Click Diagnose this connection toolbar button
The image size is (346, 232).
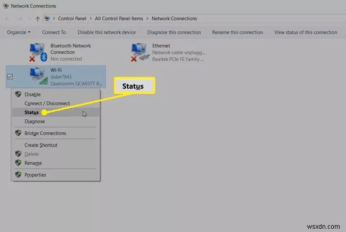tap(174, 33)
